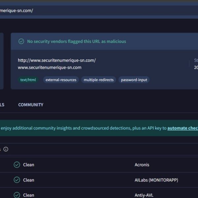Image resolution: width=198 pixels, height=198 pixels.
Task: Click the Clean checkmark icon in the Acronis row
Action: [x=17, y=165]
